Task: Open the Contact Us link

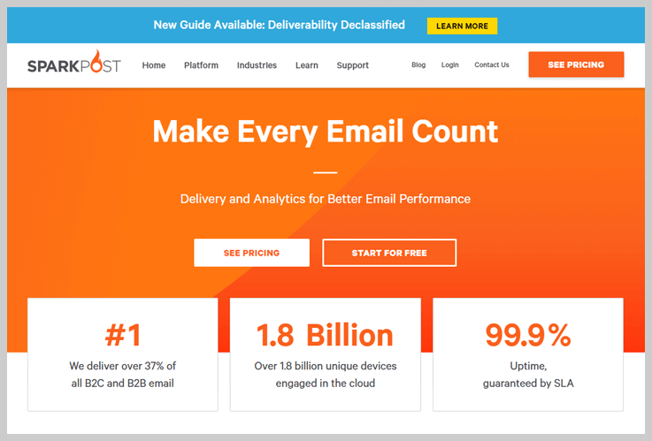Action: [492, 65]
